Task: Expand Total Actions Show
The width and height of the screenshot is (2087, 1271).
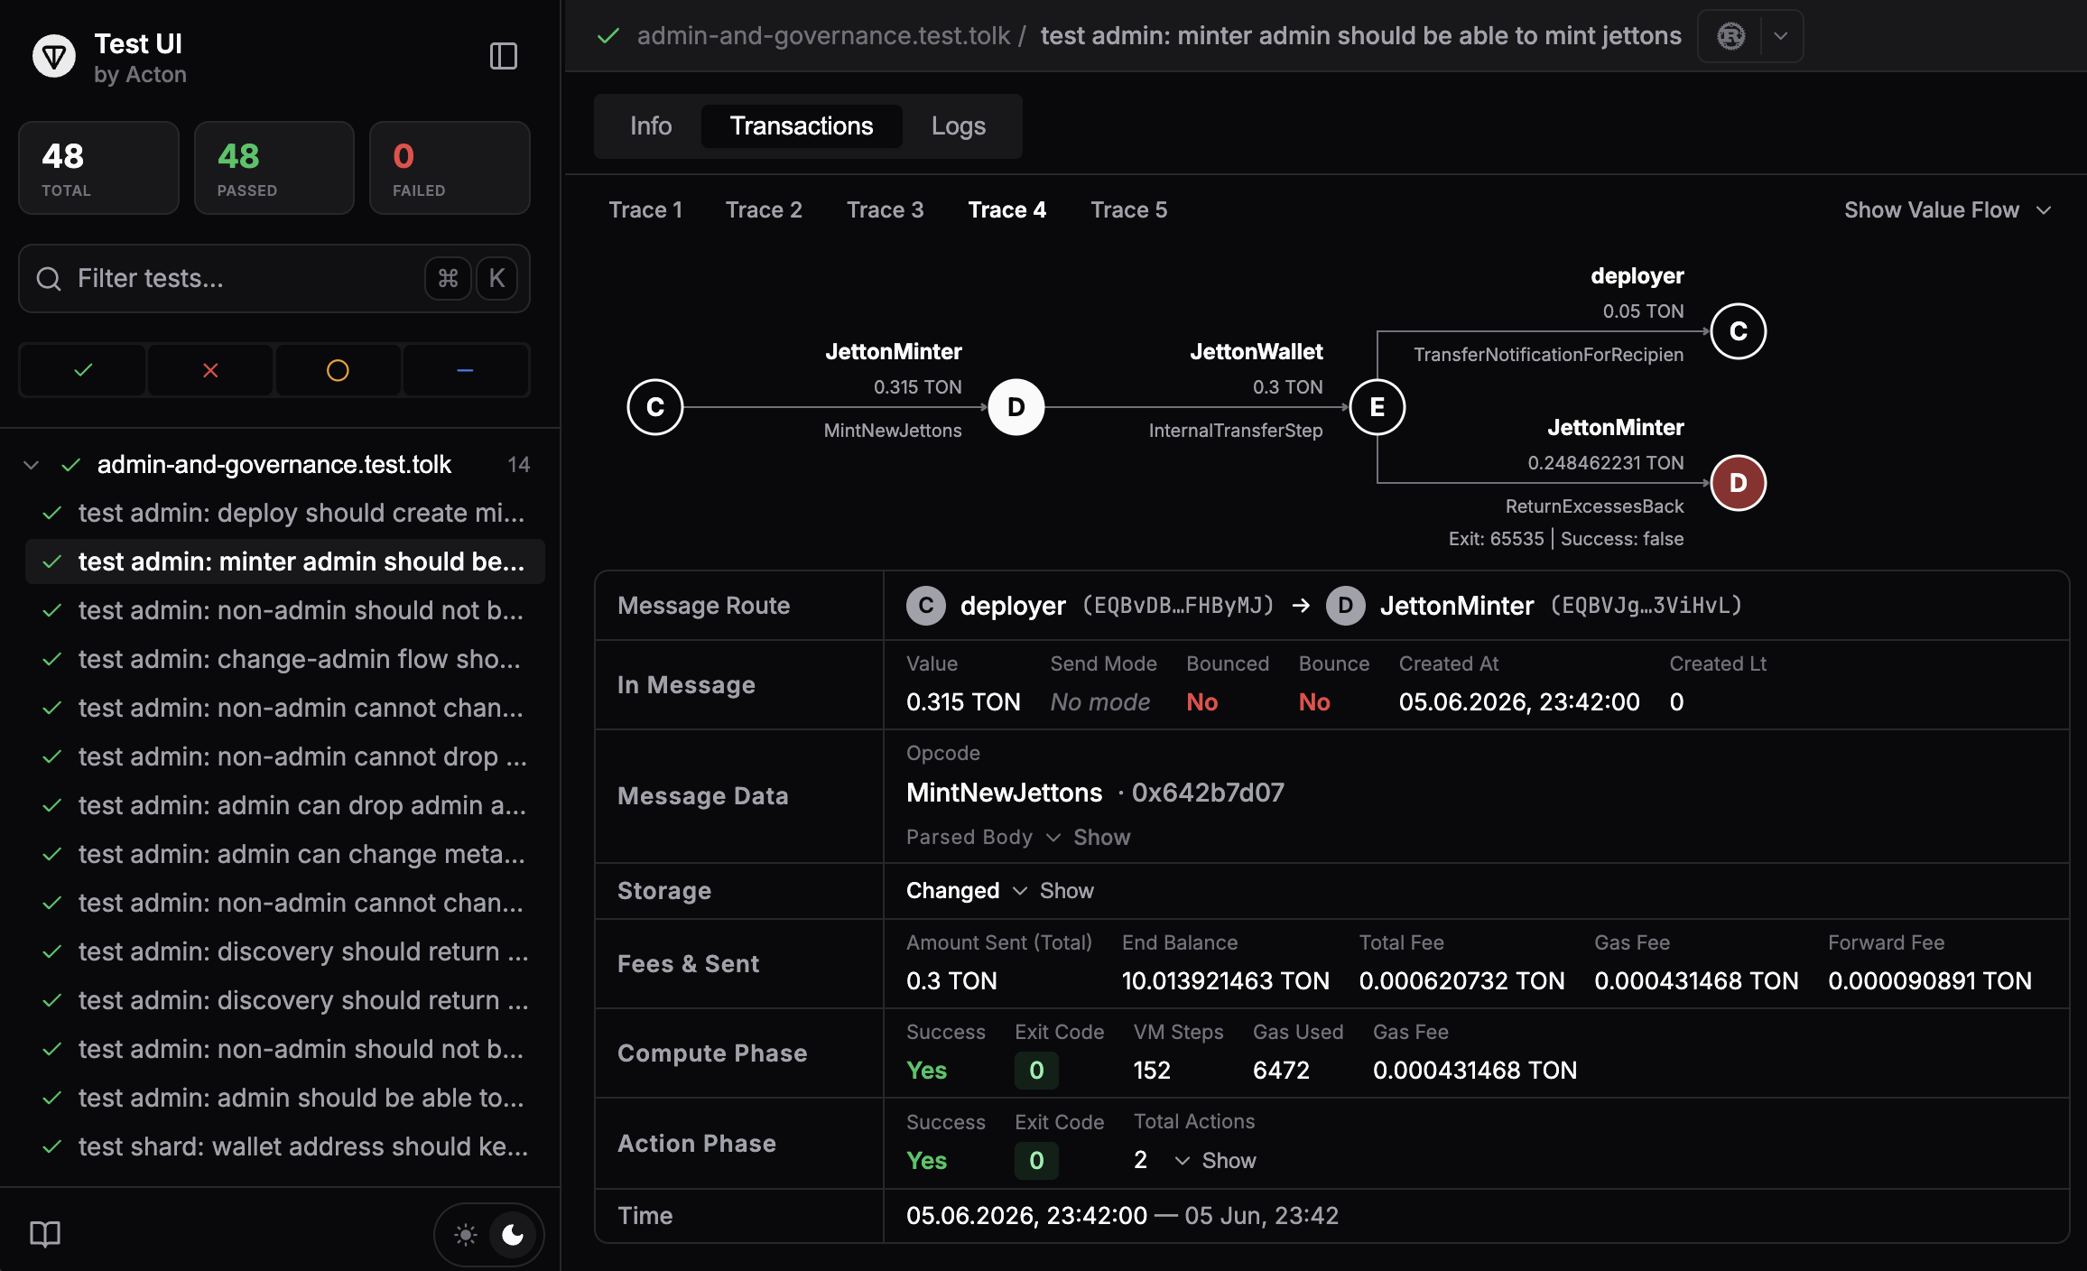Action: (1215, 1161)
